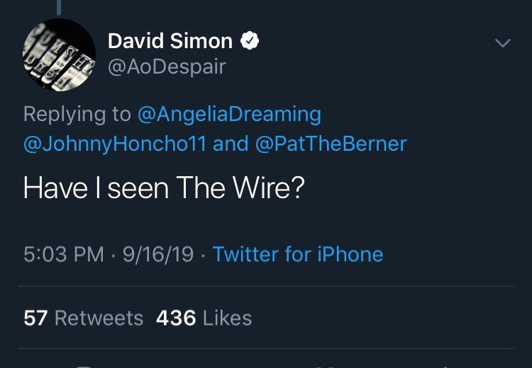Select the "Have I seen The Wire?" tweet text

[x=164, y=188]
